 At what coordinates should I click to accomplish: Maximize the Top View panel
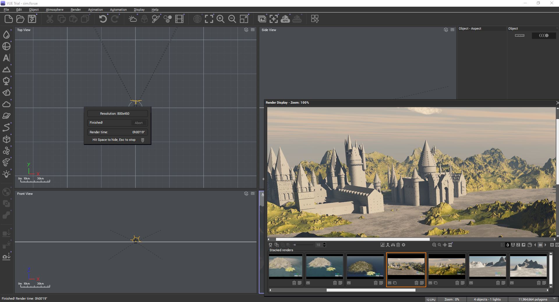click(x=253, y=30)
